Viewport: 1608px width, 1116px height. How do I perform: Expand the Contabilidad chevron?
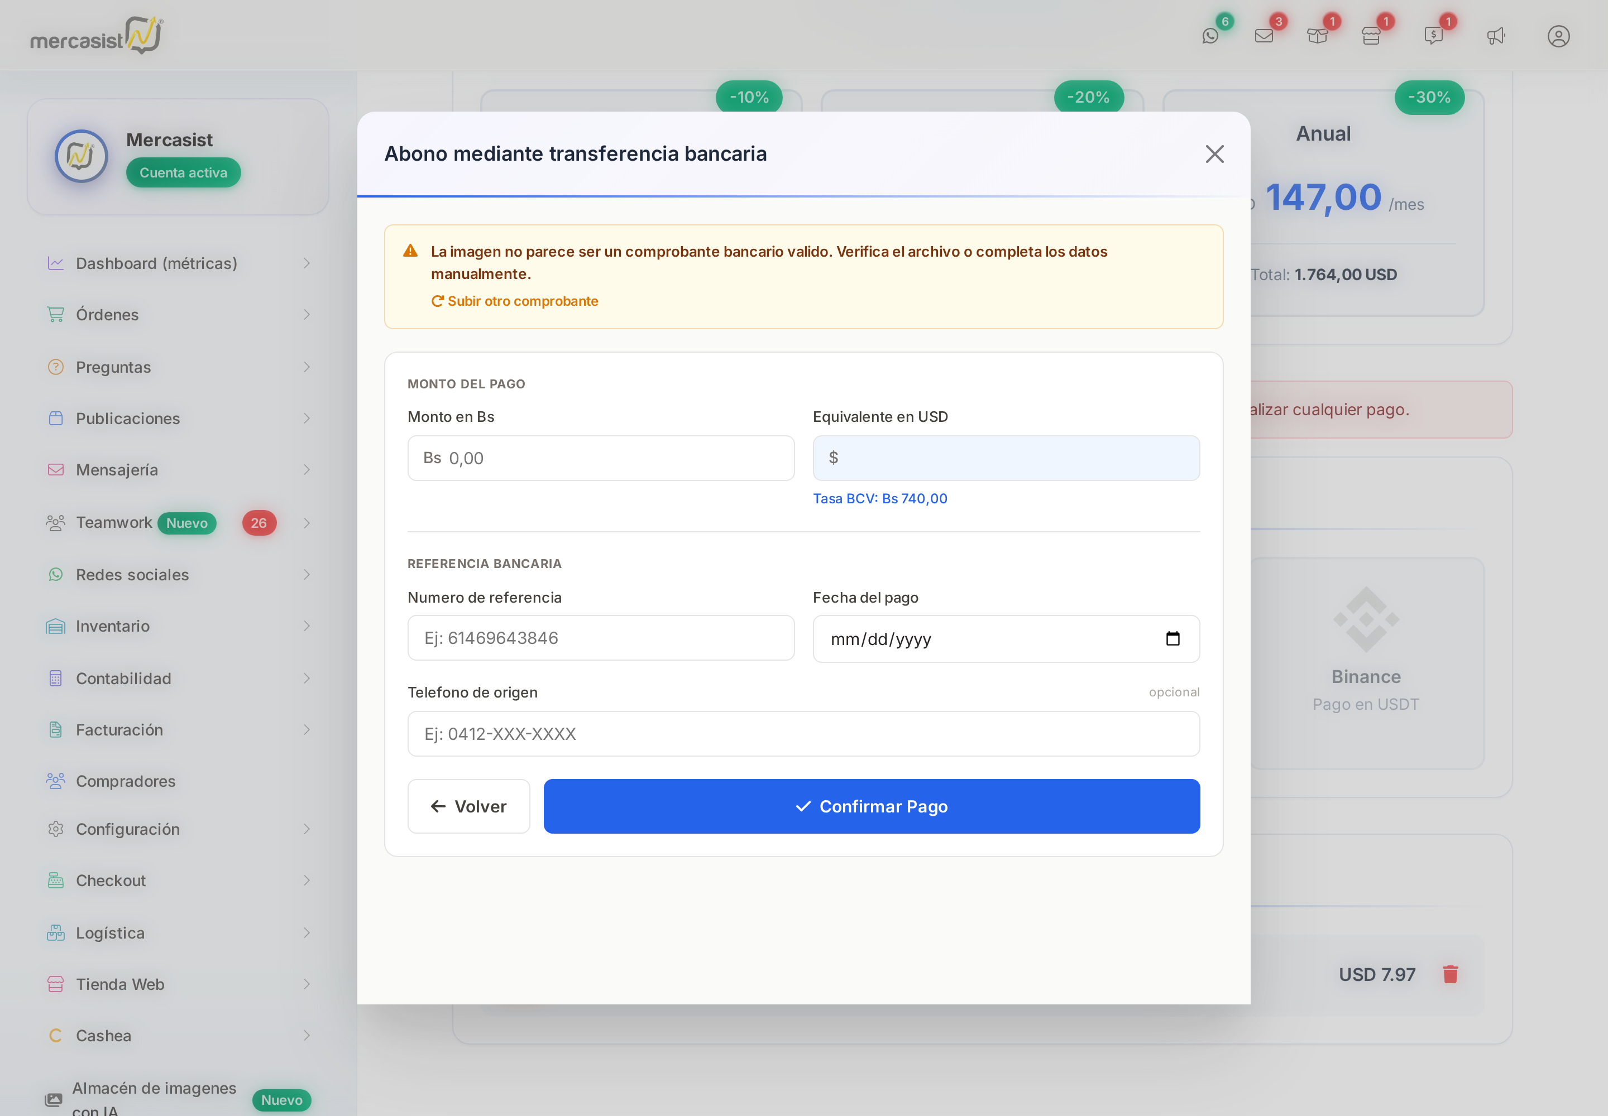[x=307, y=679]
